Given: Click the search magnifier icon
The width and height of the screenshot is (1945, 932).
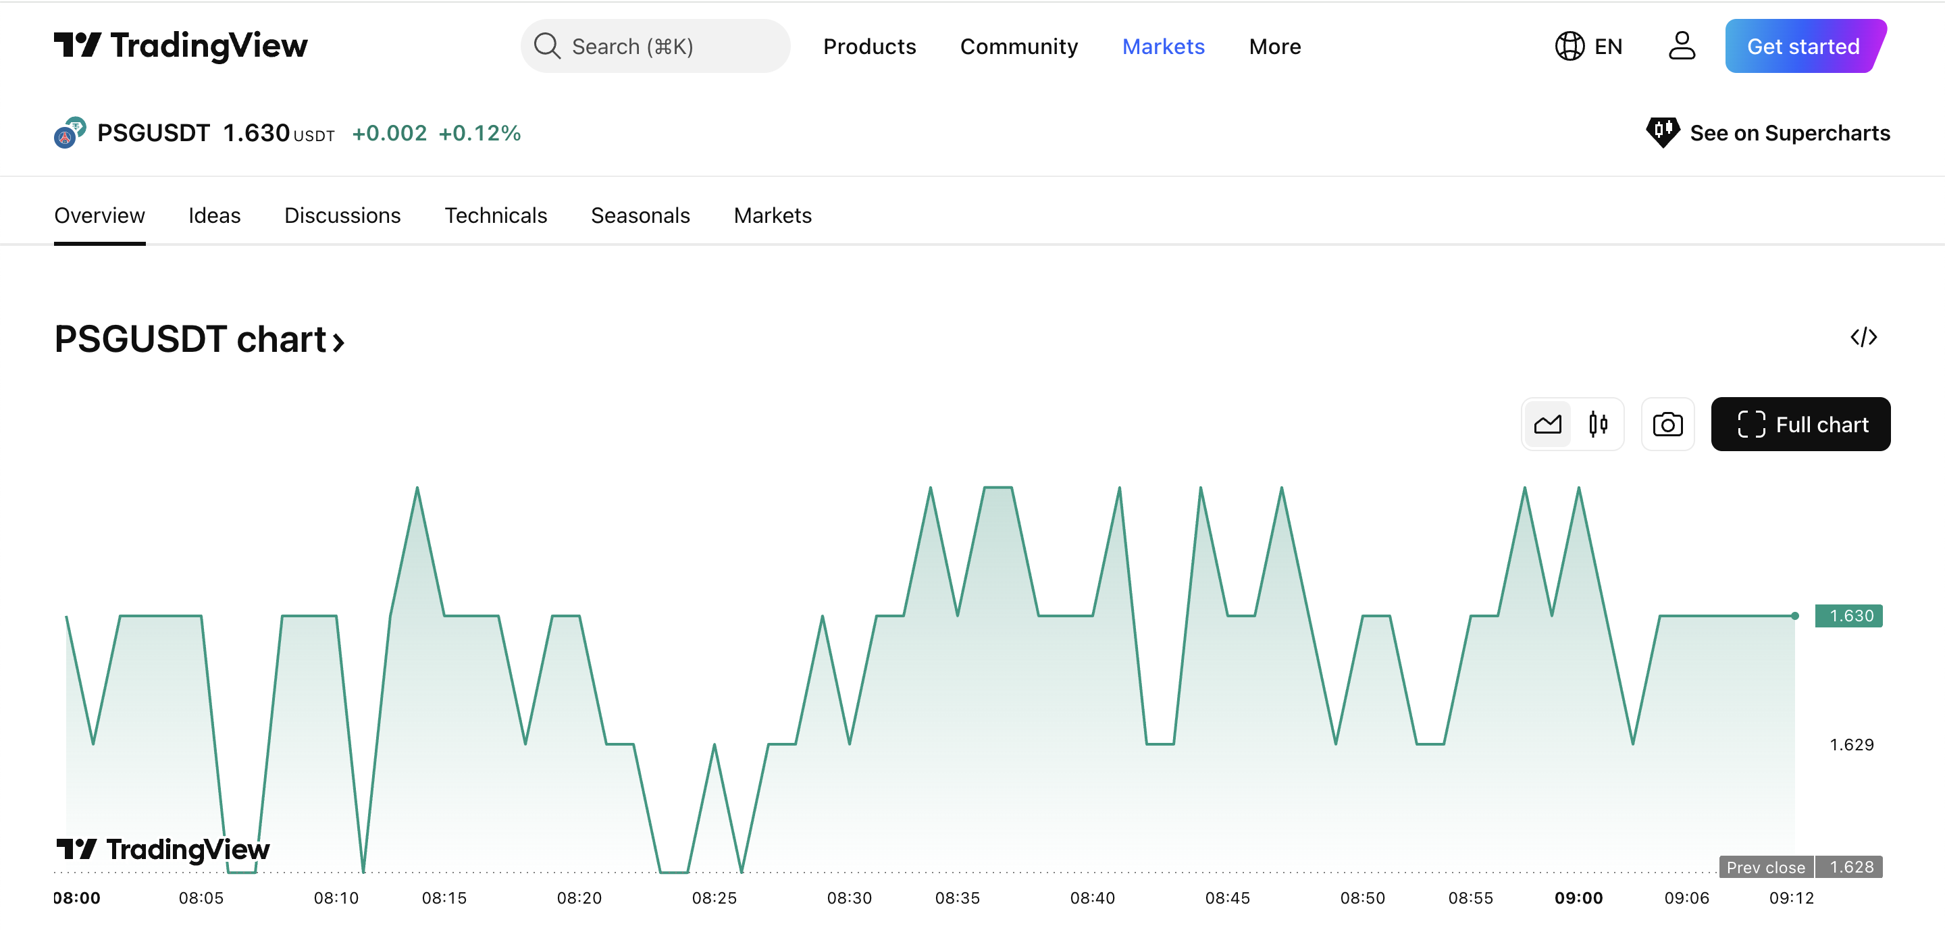Looking at the screenshot, I should (546, 46).
